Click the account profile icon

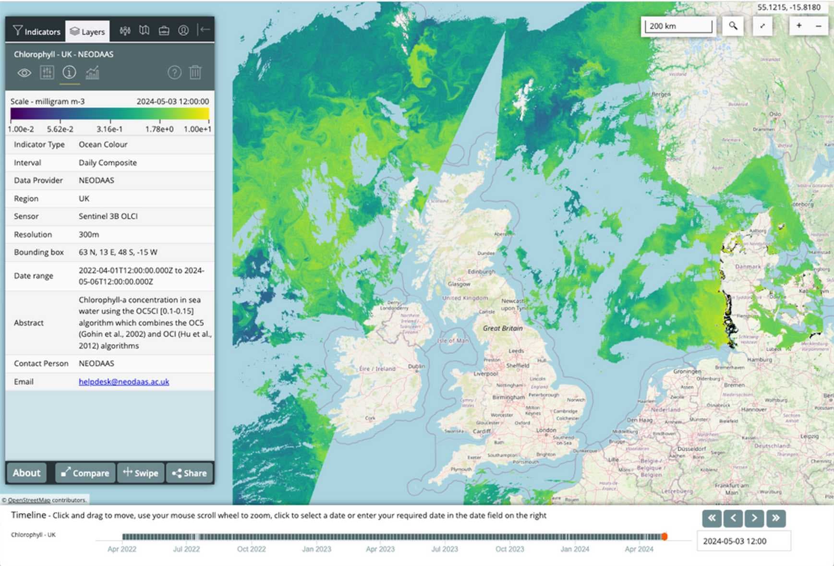[x=184, y=30]
